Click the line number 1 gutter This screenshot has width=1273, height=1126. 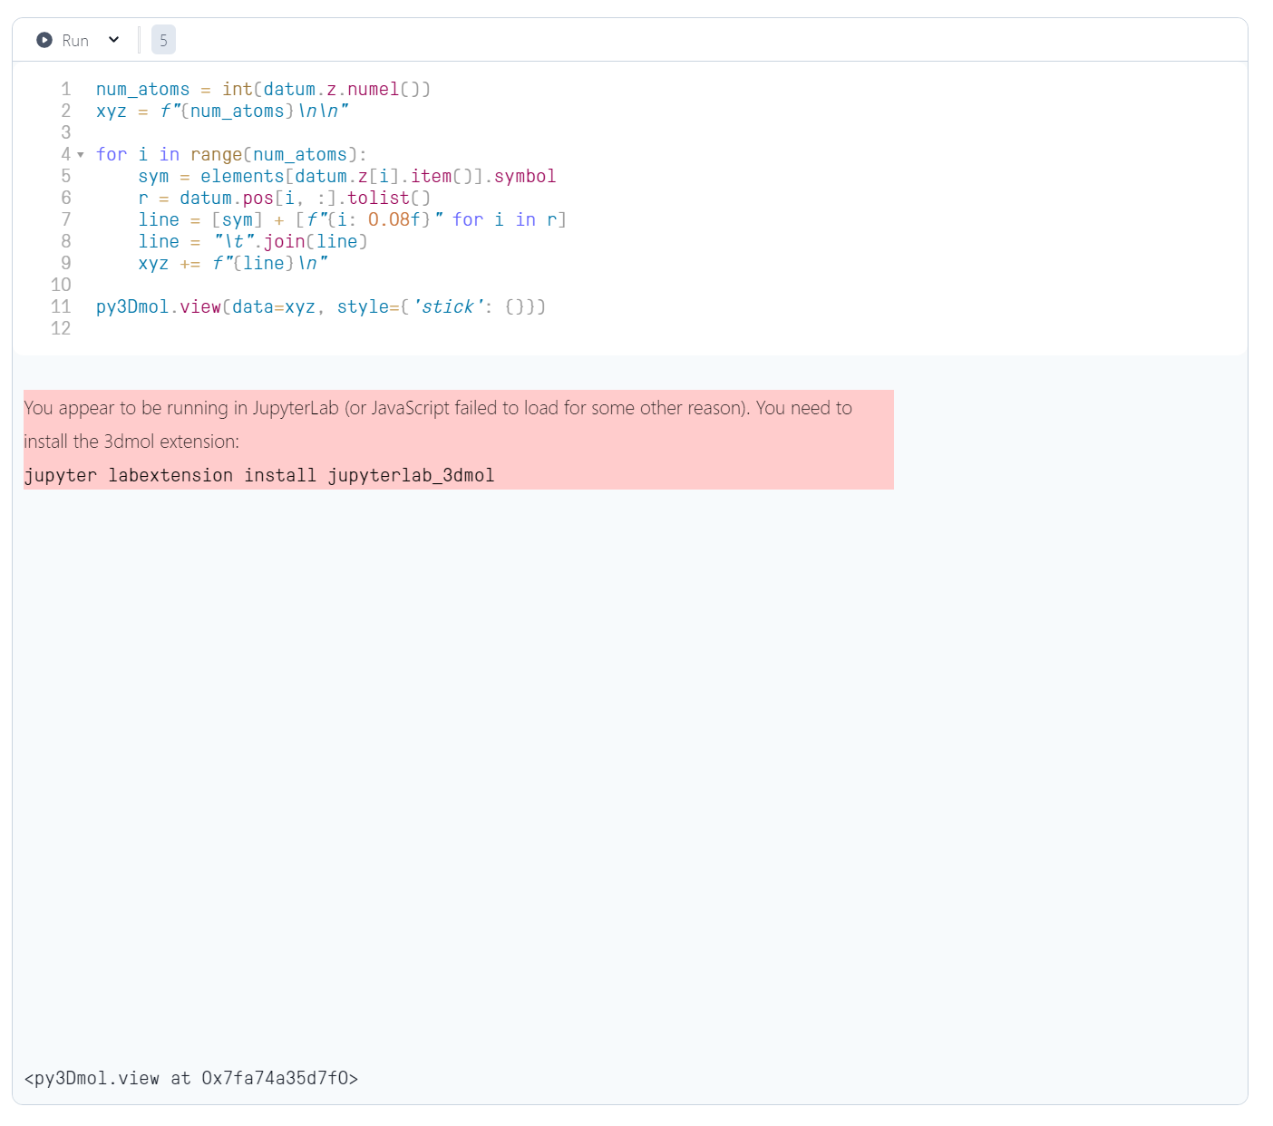[64, 89]
